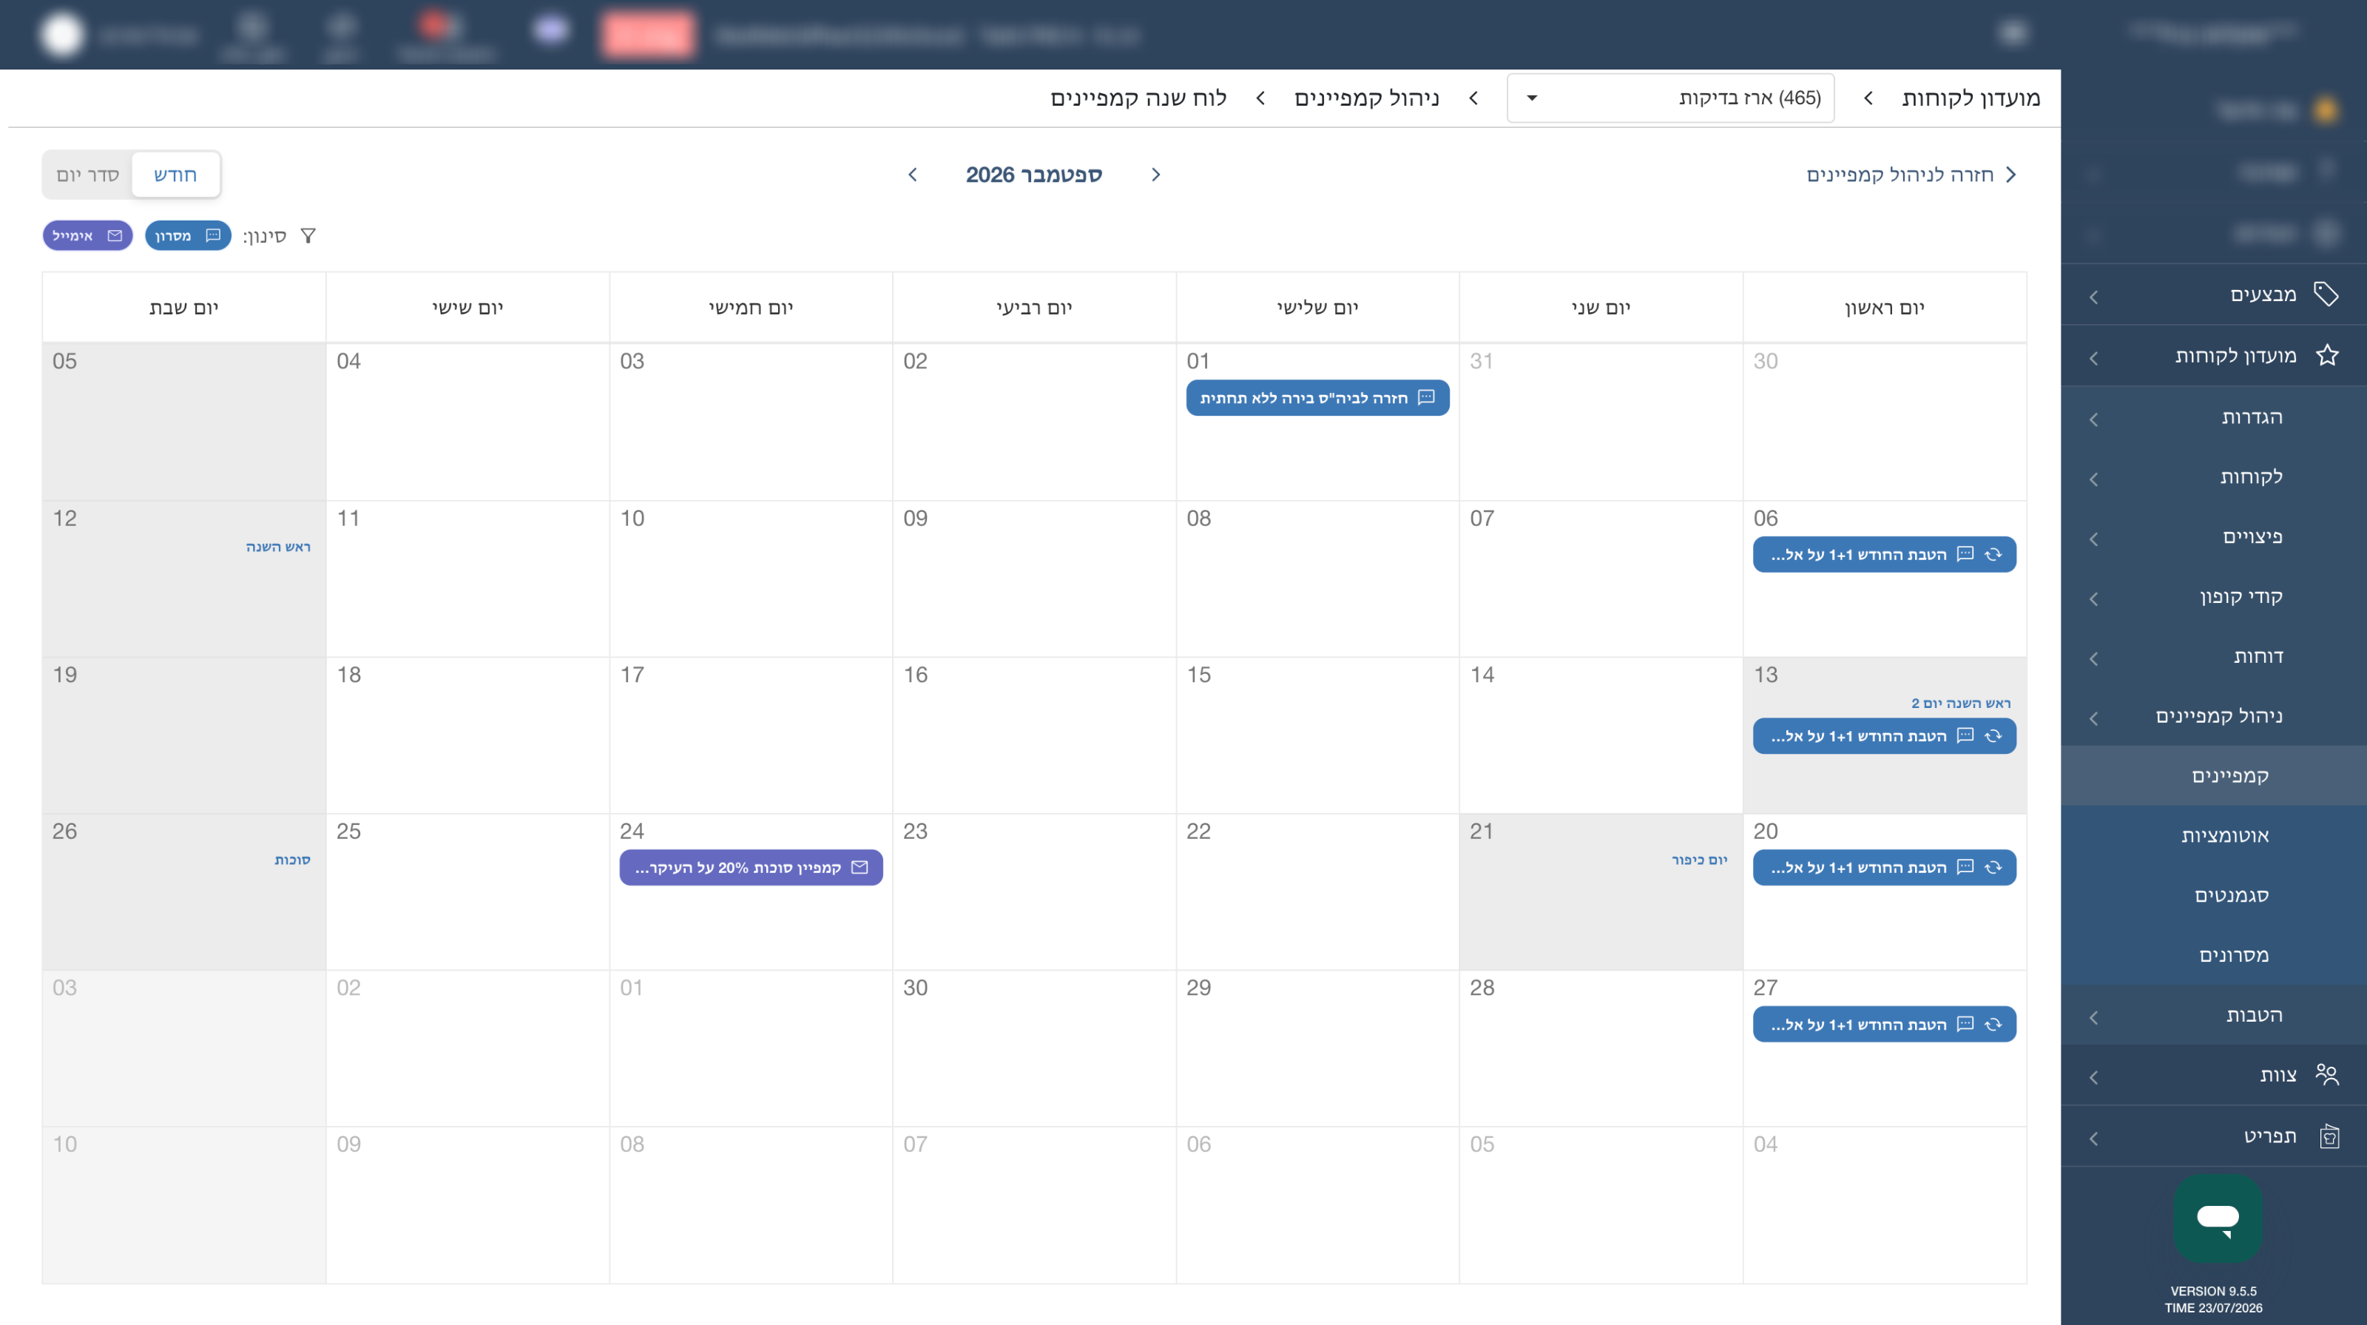
Task: Expand the צוות sidebar section
Action: click(2214, 1075)
